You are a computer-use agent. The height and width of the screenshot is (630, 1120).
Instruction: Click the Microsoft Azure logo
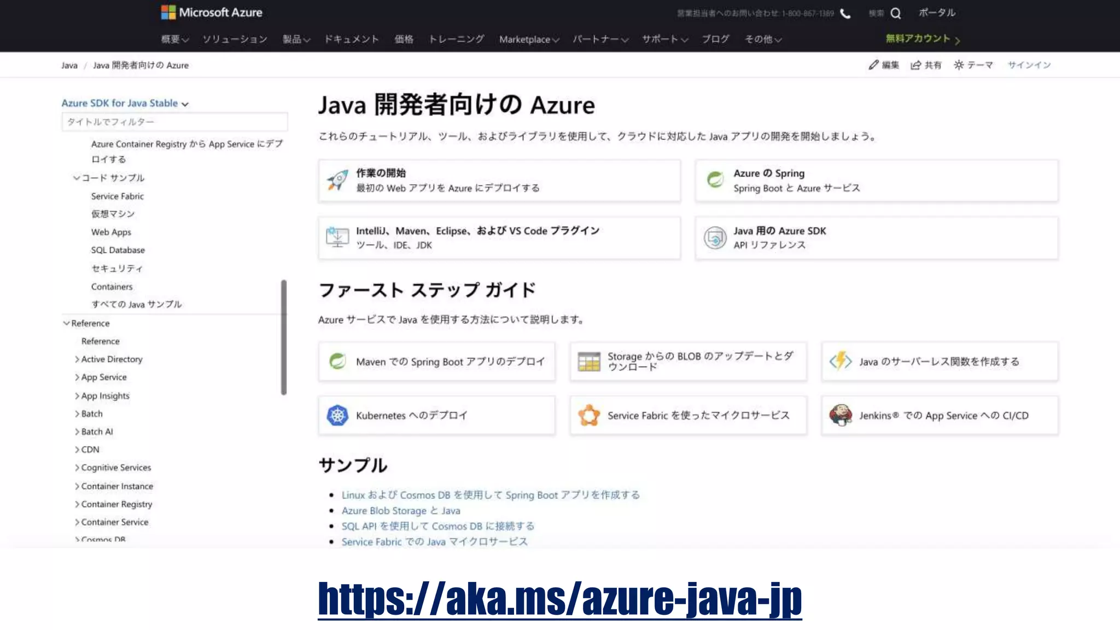pyautogui.click(x=212, y=12)
